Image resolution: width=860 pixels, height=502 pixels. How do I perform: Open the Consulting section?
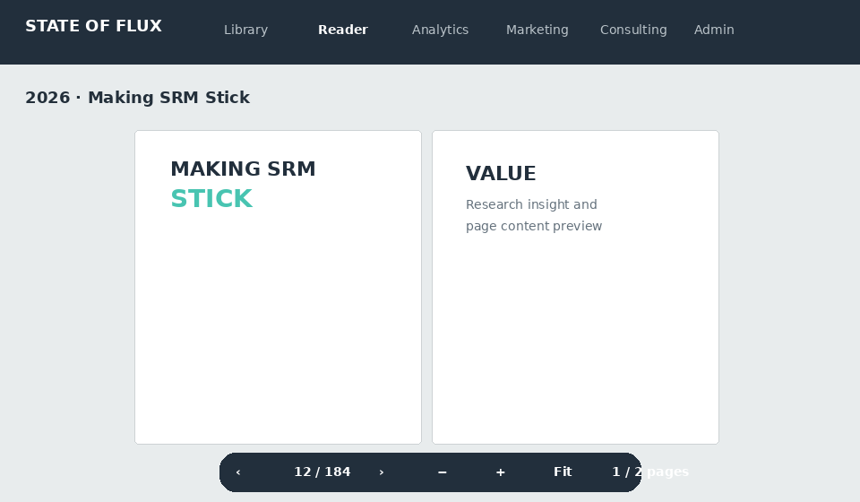coord(633,30)
